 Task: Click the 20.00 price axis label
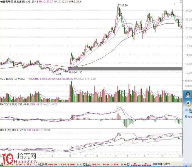pos(188,28)
